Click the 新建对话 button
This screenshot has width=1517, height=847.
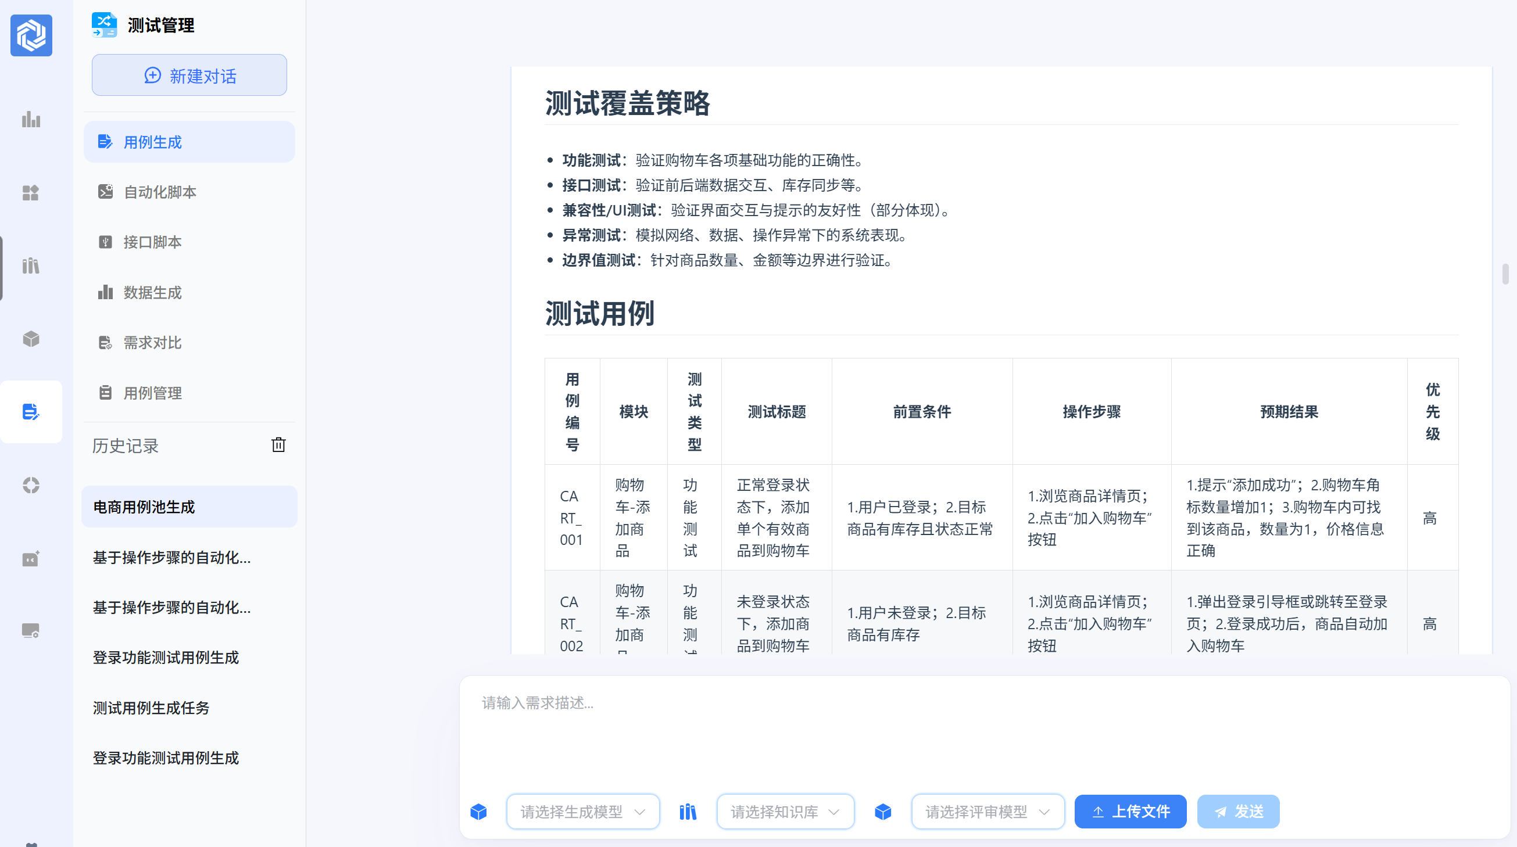click(189, 76)
